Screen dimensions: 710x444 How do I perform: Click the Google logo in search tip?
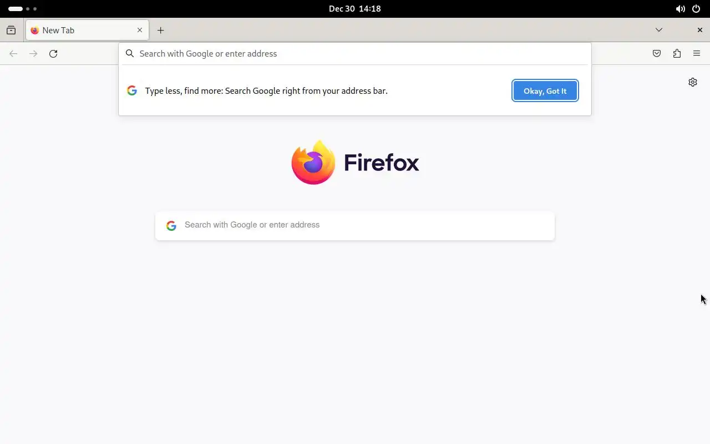tap(132, 91)
